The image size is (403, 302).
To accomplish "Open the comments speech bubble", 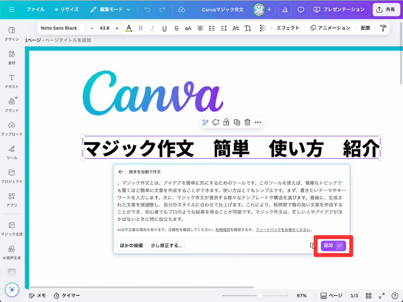I will [x=300, y=9].
